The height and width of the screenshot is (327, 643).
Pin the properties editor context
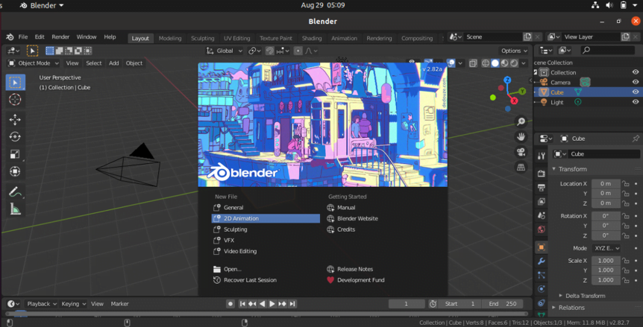[636, 139]
